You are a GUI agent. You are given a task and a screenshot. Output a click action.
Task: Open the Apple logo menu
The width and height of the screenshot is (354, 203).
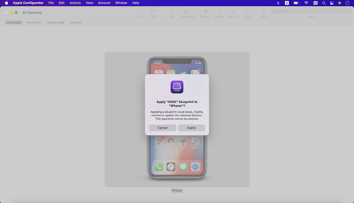[x=6, y=3]
